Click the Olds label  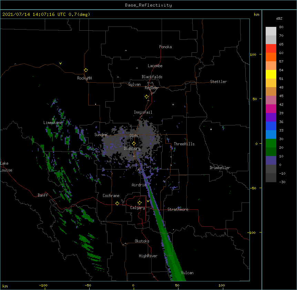click(134, 136)
